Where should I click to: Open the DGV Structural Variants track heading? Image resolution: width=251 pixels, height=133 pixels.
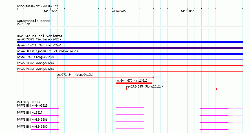pos(39,36)
